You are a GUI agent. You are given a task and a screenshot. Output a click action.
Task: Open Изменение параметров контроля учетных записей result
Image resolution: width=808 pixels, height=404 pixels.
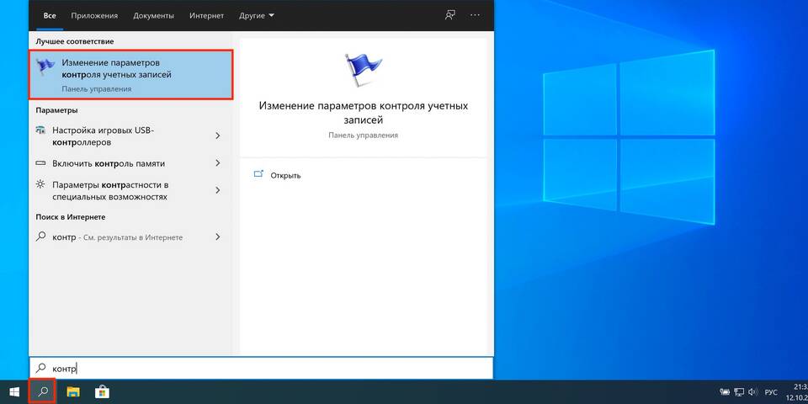click(x=131, y=75)
